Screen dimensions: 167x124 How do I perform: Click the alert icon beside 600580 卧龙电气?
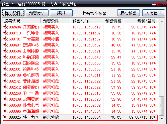6,105
